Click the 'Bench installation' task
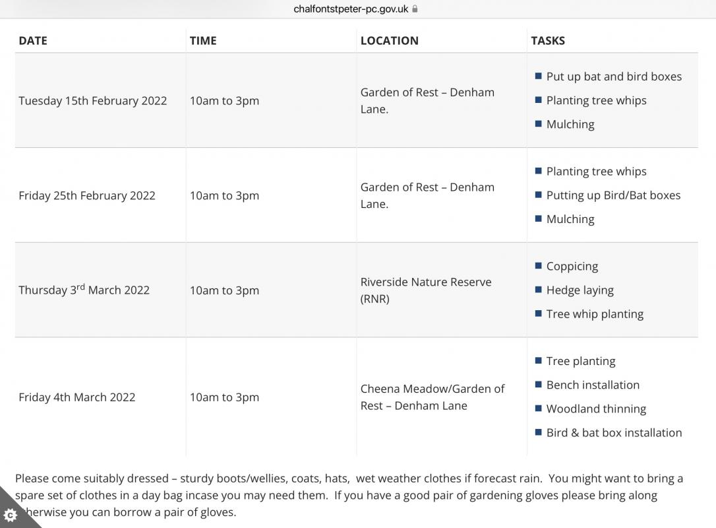This screenshot has width=716, height=528. [x=593, y=385]
